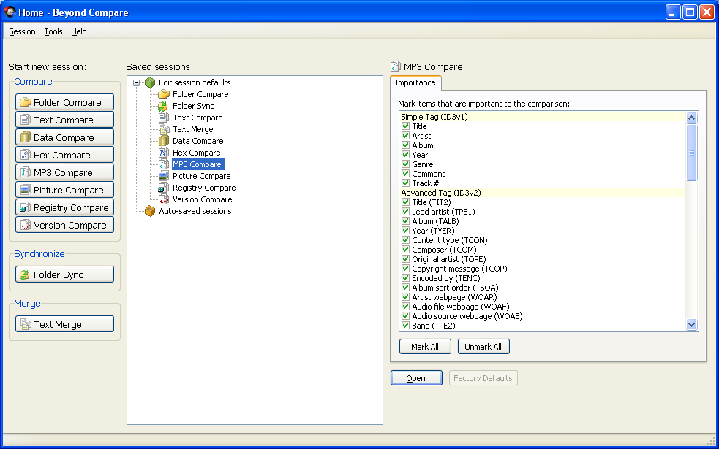The width and height of the screenshot is (719, 449).
Task: Click the scrollbar down arrow in the importance list
Action: click(691, 326)
